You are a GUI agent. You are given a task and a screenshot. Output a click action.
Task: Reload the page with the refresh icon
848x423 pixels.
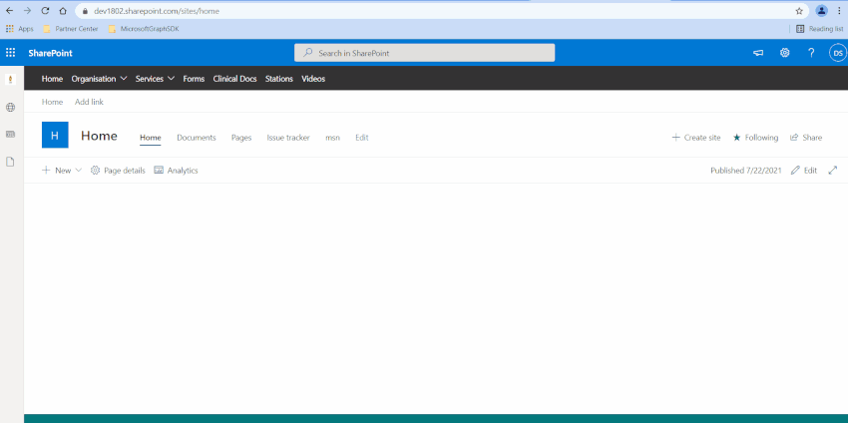[45, 10]
